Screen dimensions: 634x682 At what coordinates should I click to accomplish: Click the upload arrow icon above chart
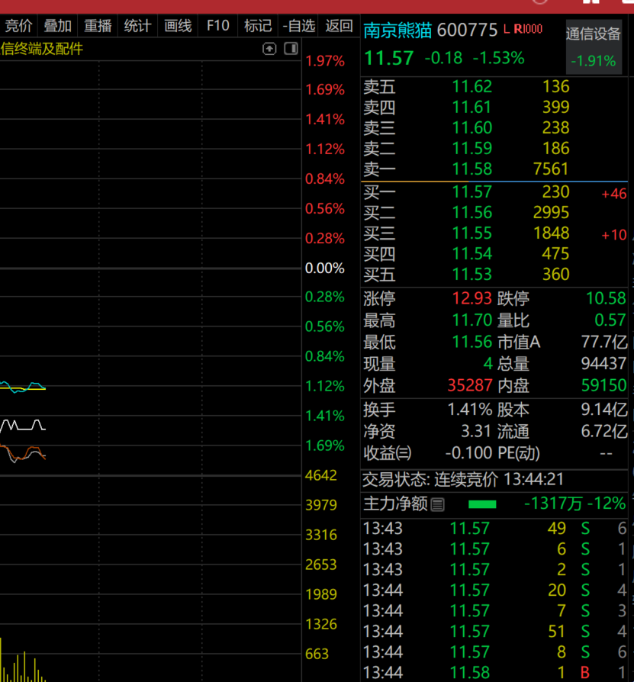pyautogui.click(x=269, y=49)
